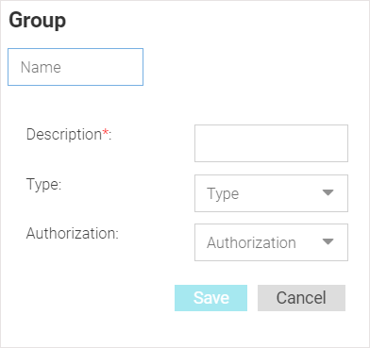Open the Type dropdown

271,193
